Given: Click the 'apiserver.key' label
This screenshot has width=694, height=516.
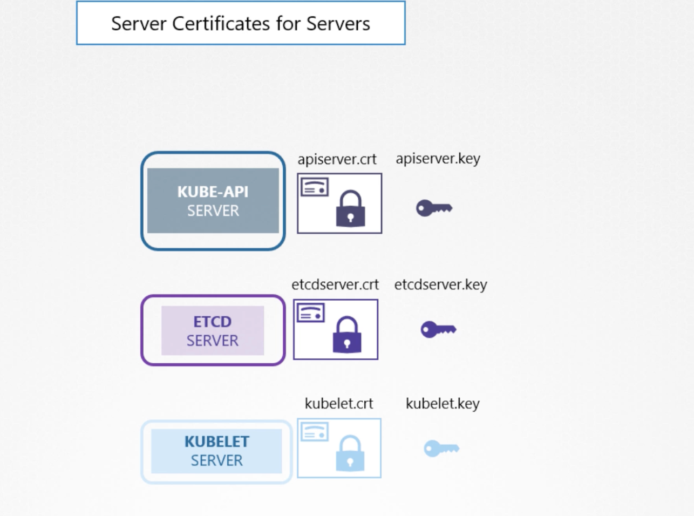Looking at the screenshot, I should click(x=438, y=159).
